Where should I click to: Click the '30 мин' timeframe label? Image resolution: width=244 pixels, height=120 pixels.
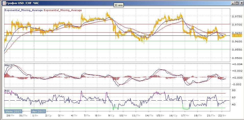click(x=119, y=5)
